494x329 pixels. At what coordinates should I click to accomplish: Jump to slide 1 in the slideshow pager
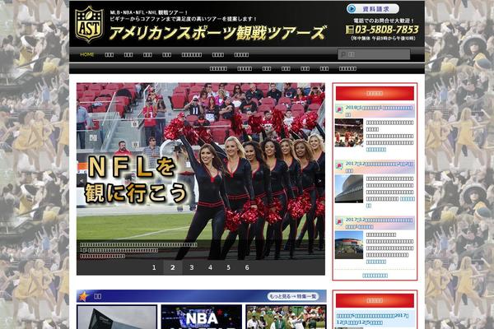coord(154,267)
